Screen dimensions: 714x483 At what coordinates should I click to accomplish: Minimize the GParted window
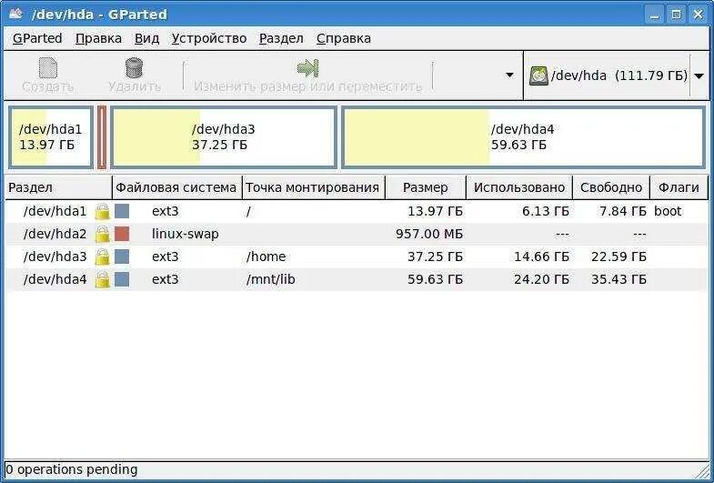click(654, 15)
